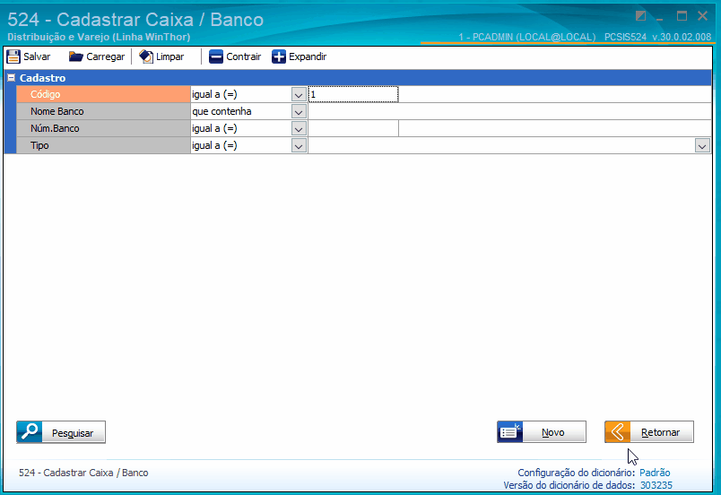Open the Nome Banco operator dropdown
Viewport: 721px width, 495px height.
coord(299,112)
